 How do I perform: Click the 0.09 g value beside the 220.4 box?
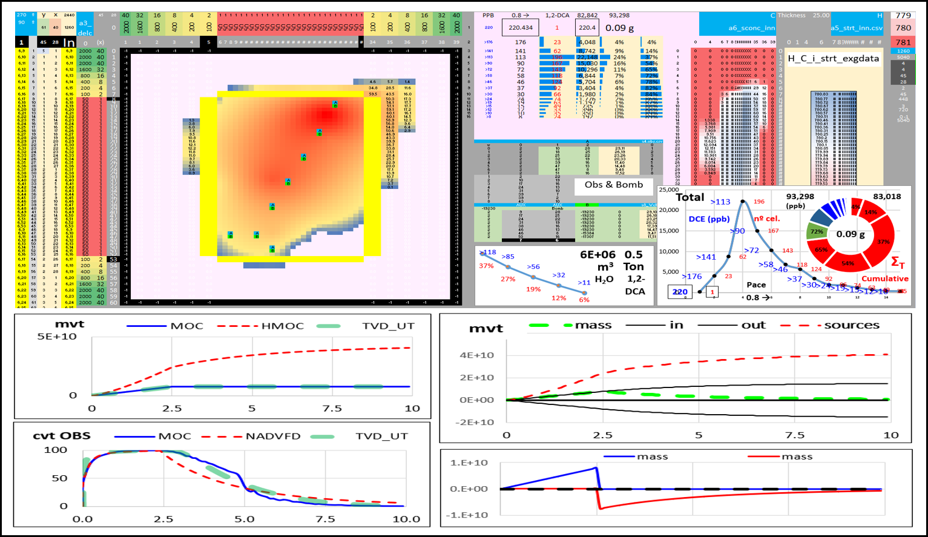click(x=620, y=28)
